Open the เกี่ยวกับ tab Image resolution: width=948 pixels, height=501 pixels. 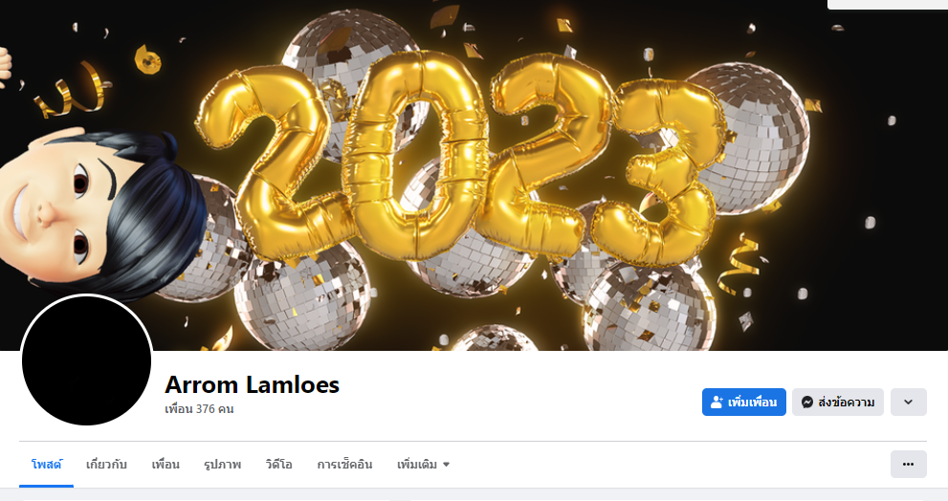pos(106,465)
